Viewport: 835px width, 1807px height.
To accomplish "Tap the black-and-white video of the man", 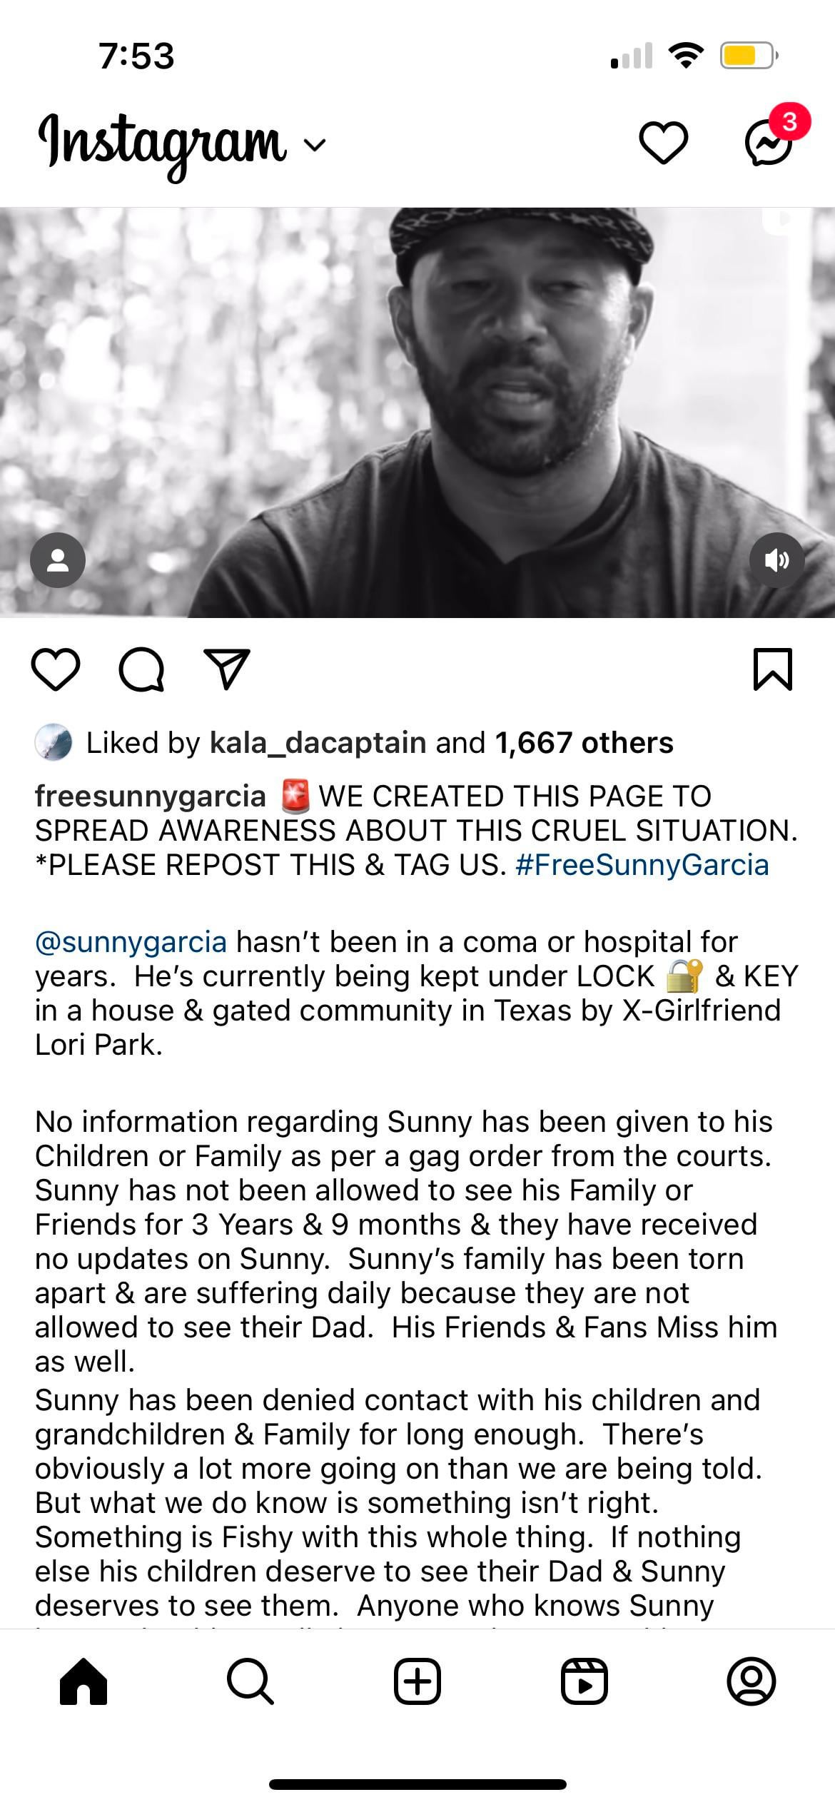I will click(x=417, y=412).
